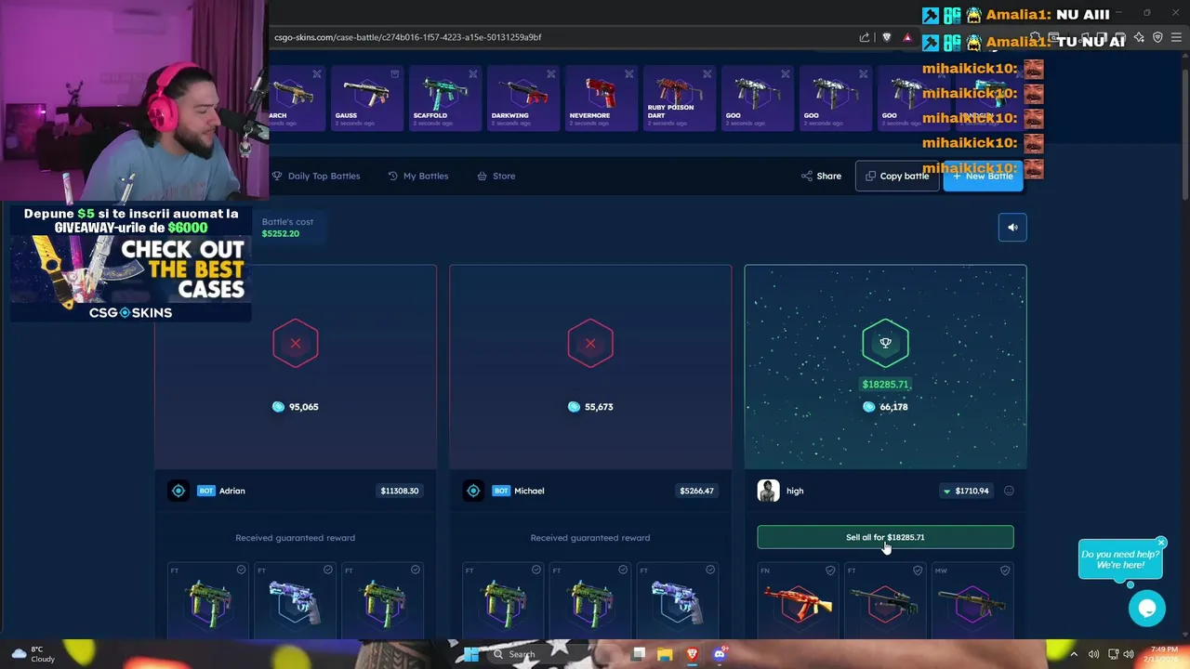Viewport: 1190px width, 669px height.
Task: Click the Brave Shields lion icon
Action: pos(886,37)
